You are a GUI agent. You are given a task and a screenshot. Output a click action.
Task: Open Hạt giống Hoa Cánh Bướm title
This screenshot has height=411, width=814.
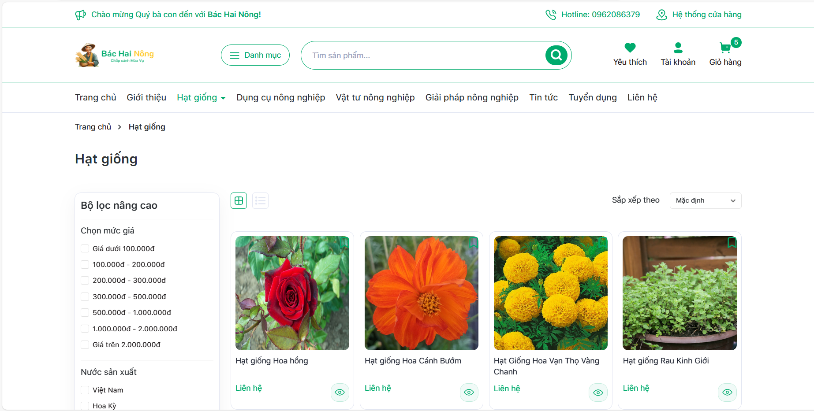(x=413, y=361)
